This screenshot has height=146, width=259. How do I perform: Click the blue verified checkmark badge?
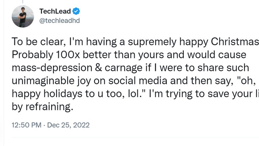(76, 11)
